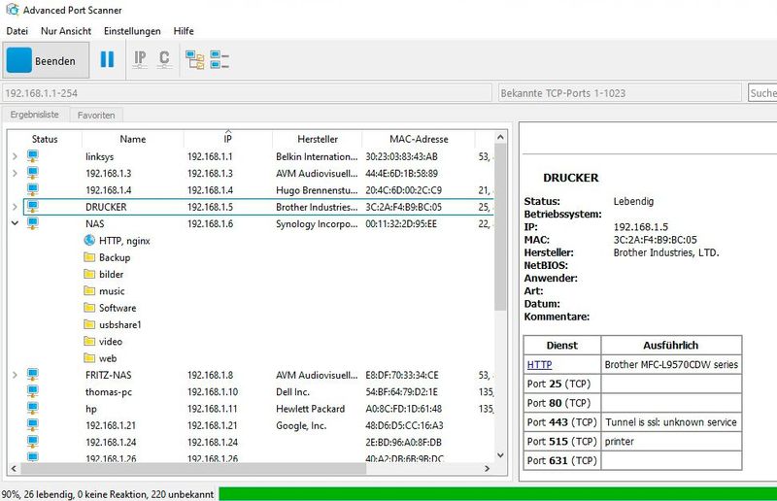
Task: Click the web folder icon
Action: coord(89,358)
